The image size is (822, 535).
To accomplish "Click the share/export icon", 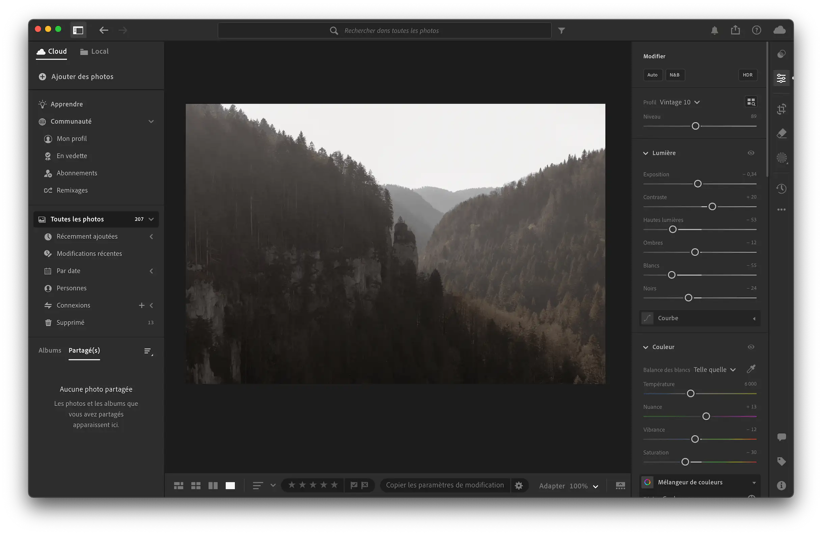I will point(735,30).
